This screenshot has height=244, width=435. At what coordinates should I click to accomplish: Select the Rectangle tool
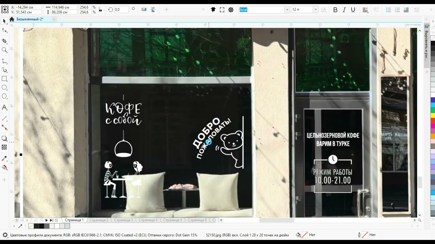pyautogui.click(x=4, y=79)
